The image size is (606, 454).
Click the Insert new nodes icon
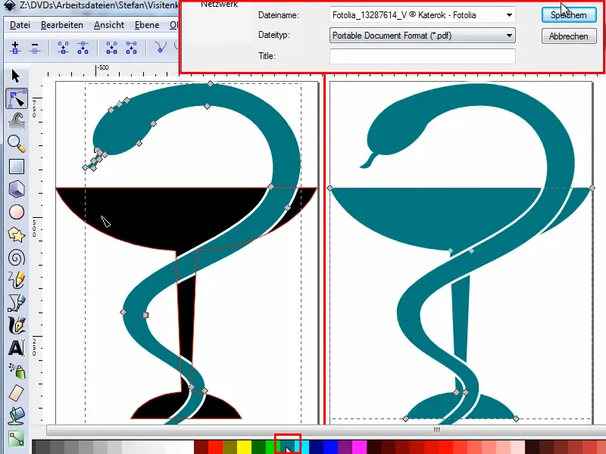click(x=15, y=48)
